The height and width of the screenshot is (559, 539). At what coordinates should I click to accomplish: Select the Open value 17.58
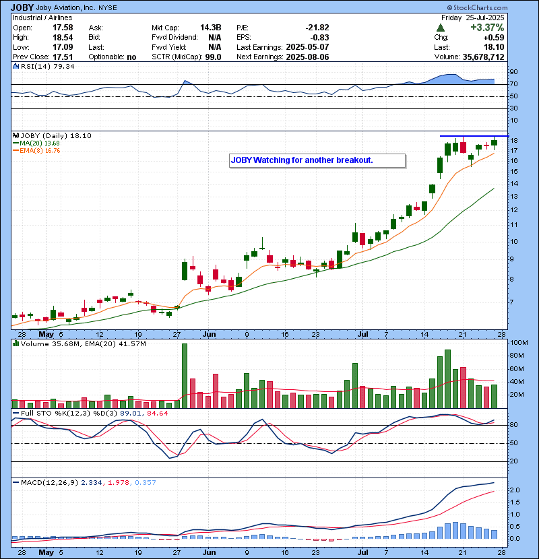63,28
